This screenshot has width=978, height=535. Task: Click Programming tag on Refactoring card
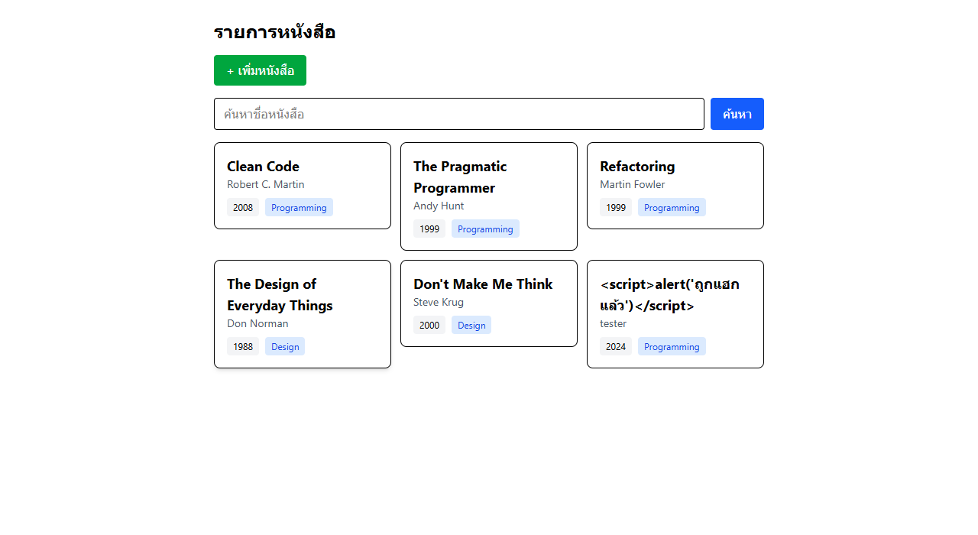coord(672,207)
